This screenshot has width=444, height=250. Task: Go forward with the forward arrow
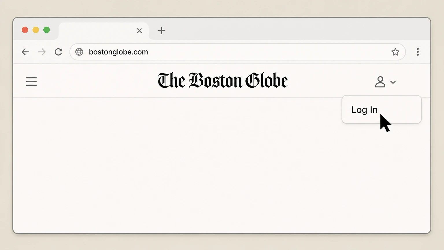coord(42,52)
